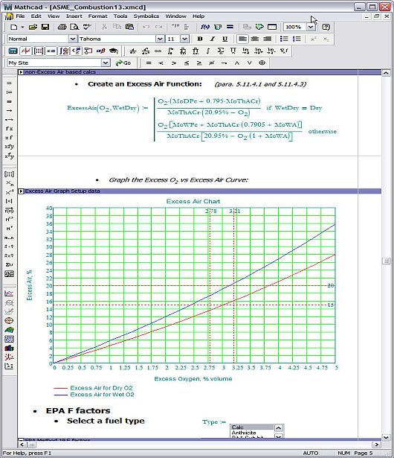Set align right paragraph
394x458 pixels.
point(267,39)
